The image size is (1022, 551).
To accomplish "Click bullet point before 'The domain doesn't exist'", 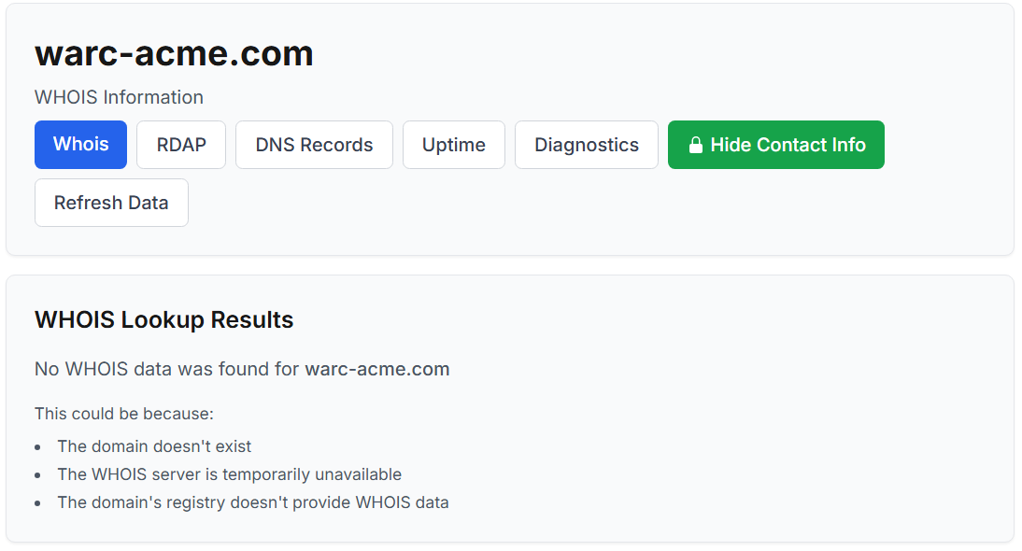I will pyautogui.click(x=38, y=447).
